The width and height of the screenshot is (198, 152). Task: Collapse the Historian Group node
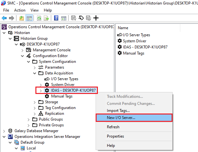click(10, 38)
